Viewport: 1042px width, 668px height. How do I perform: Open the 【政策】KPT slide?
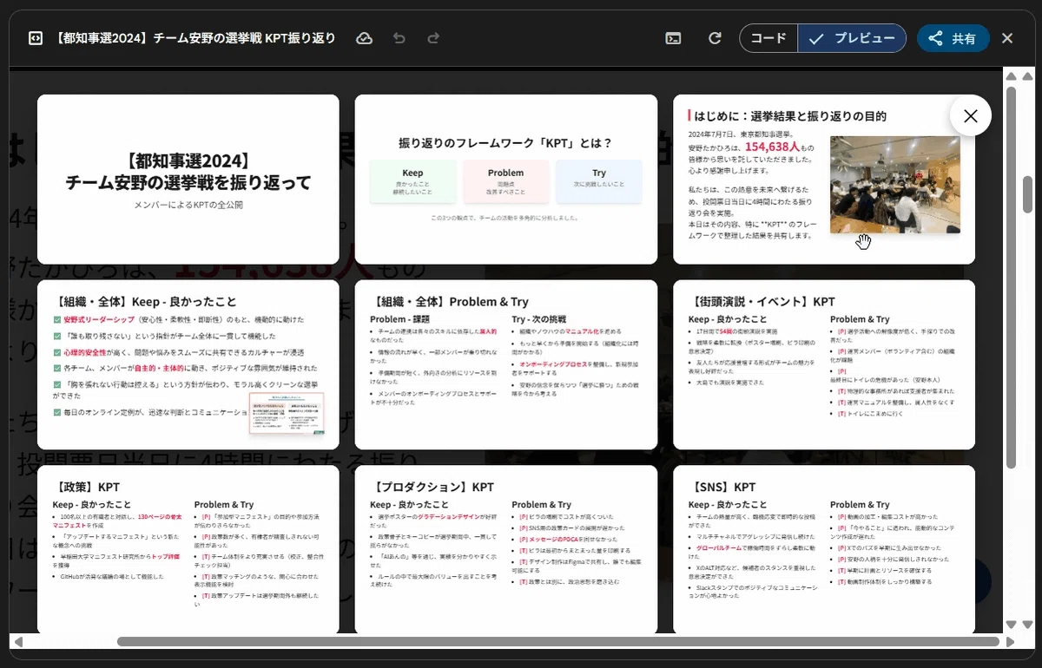click(x=188, y=550)
